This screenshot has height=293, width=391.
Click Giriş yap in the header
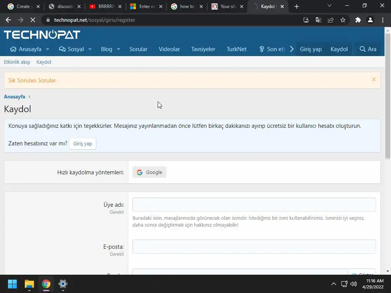(x=311, y=49)
